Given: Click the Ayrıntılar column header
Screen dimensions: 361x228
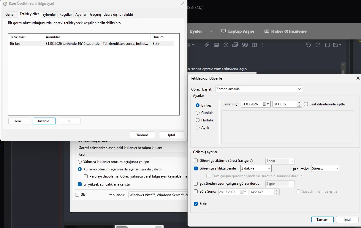Looking at the screenshot, I should [x=97, y=37].
